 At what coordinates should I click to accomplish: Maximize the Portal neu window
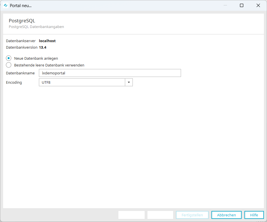(241, 5)
